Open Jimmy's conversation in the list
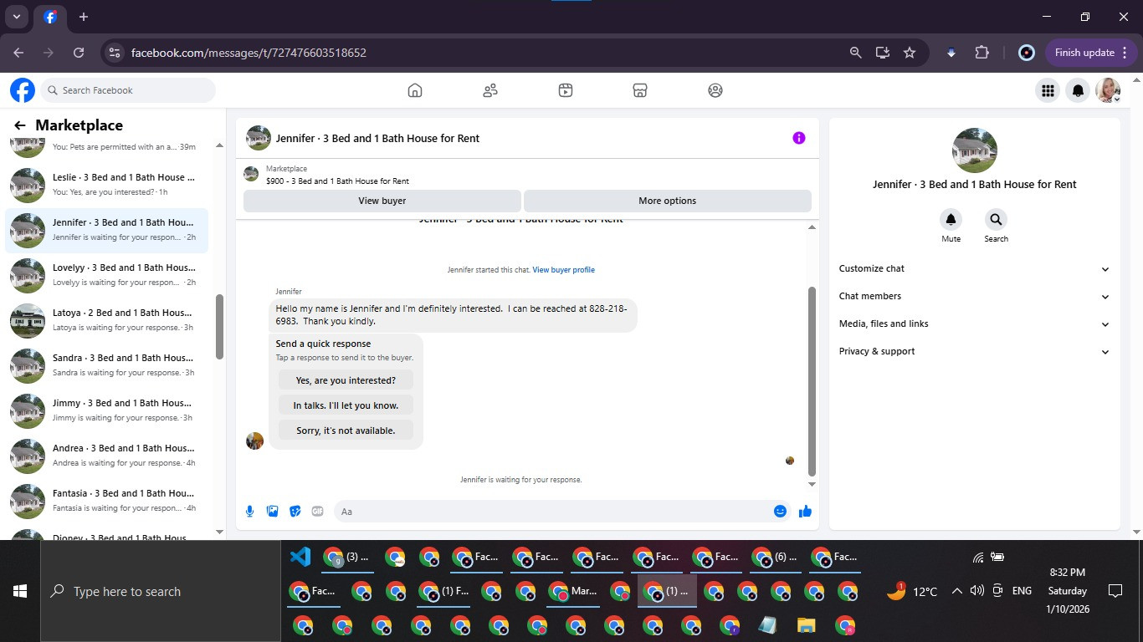 107,410
